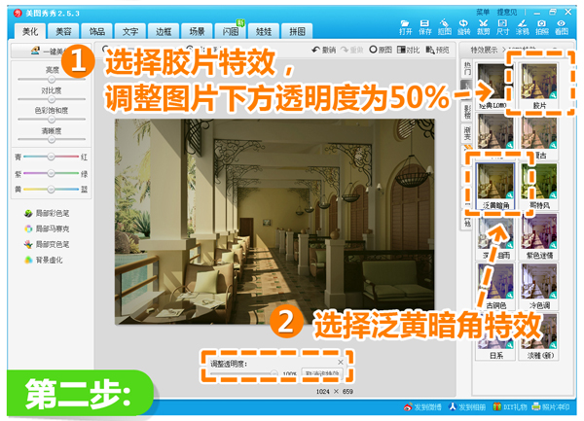Viewport: 584px width, 421px height.
Task: Select the 局部变色笔 recolor pen
Action: [47, 244]
